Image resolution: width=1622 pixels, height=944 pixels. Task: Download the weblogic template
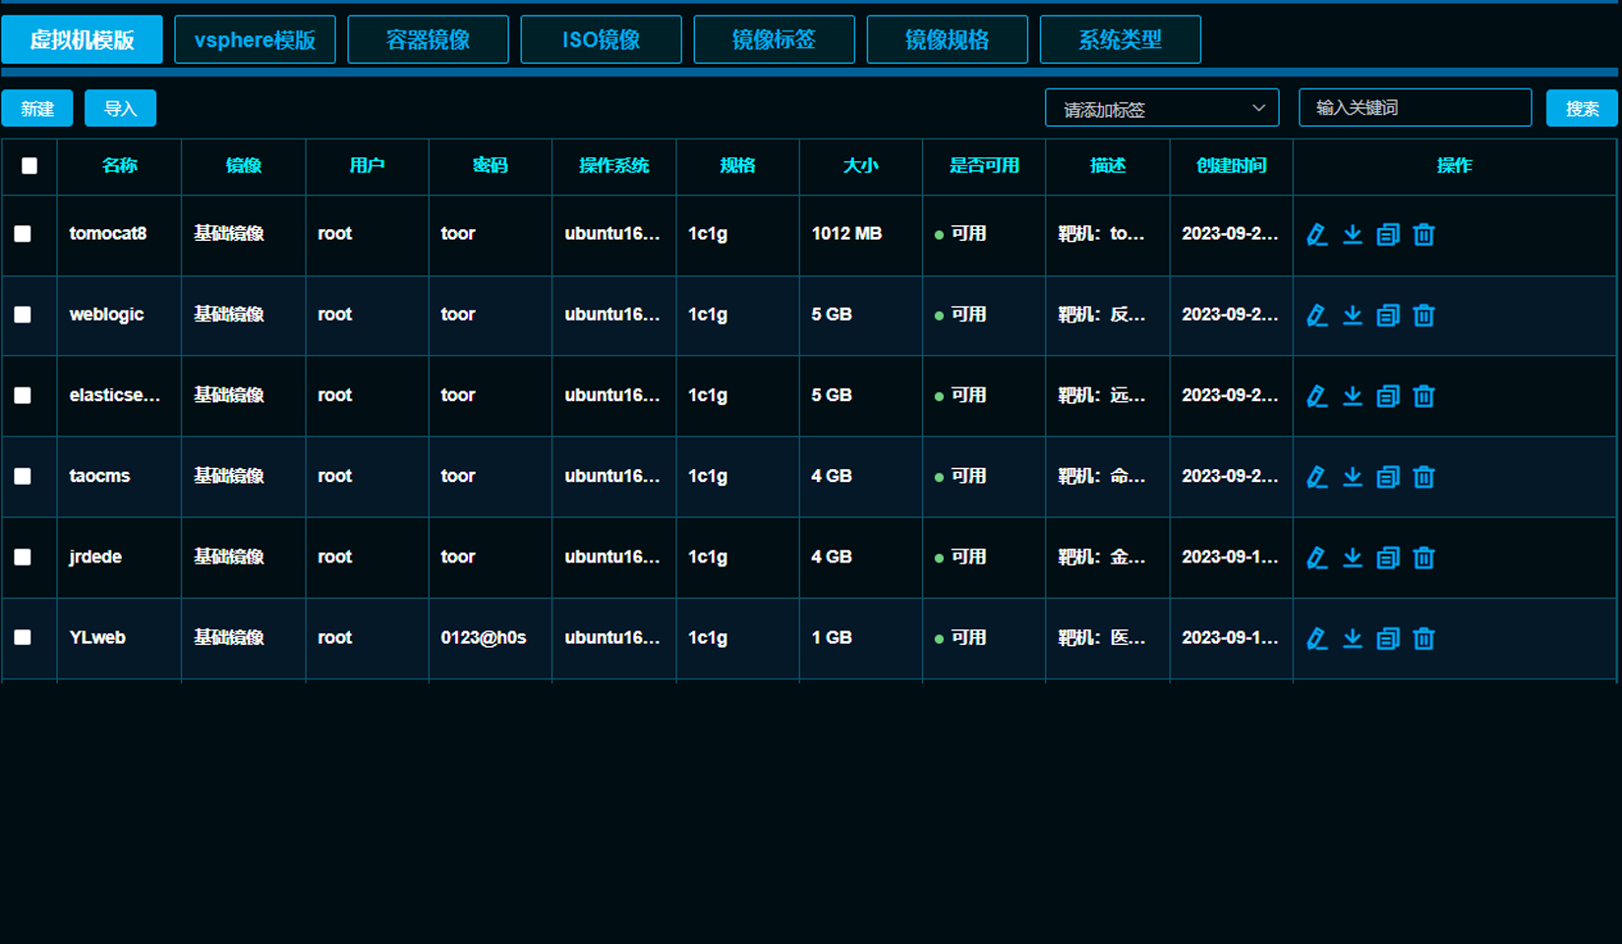coord(1353,315)
